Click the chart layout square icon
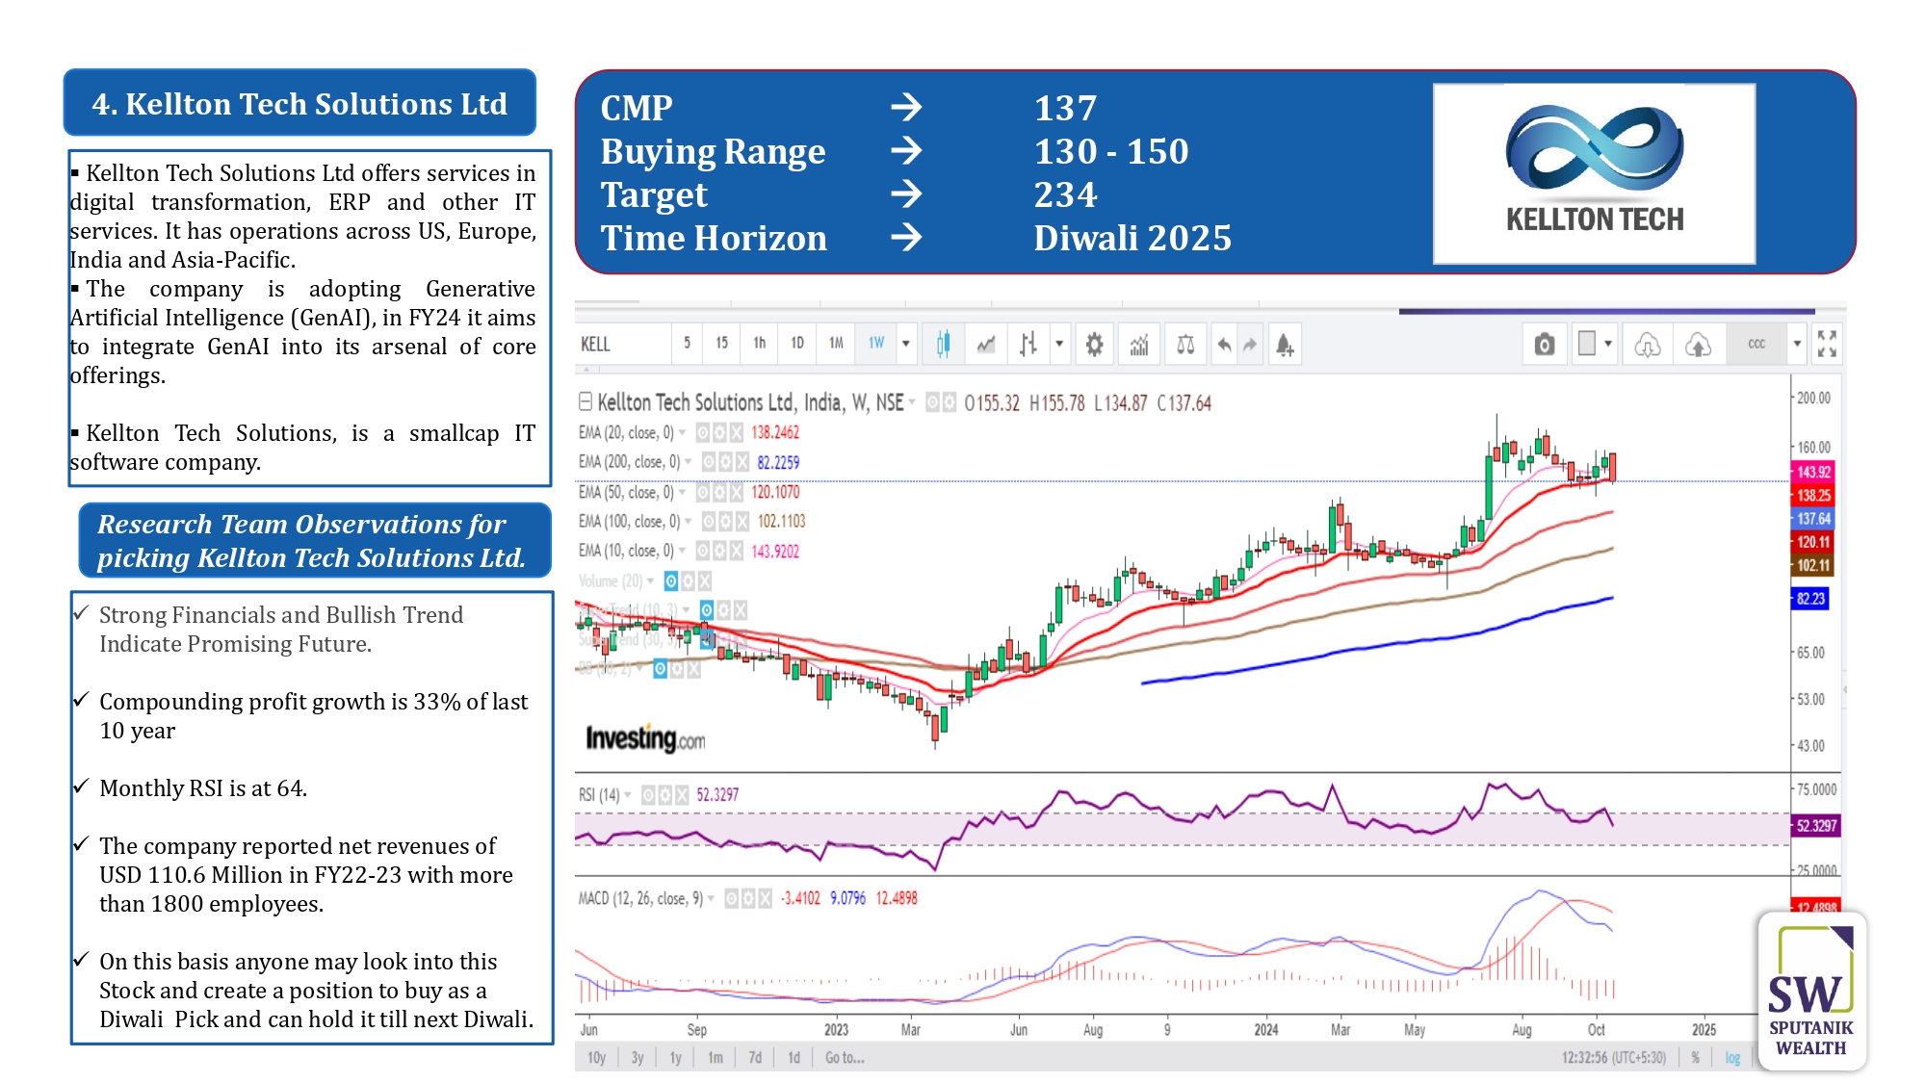1926x1083 pixels. click(1587, 343)
